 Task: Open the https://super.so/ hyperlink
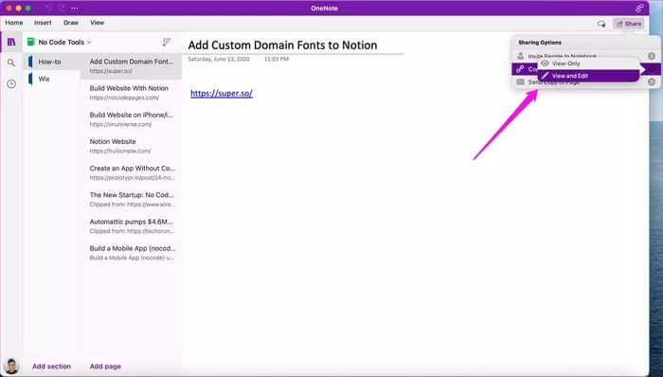222,94
